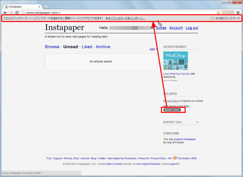The image size is (243, 177).
Task: Open the API footer link
Action: 170,158
